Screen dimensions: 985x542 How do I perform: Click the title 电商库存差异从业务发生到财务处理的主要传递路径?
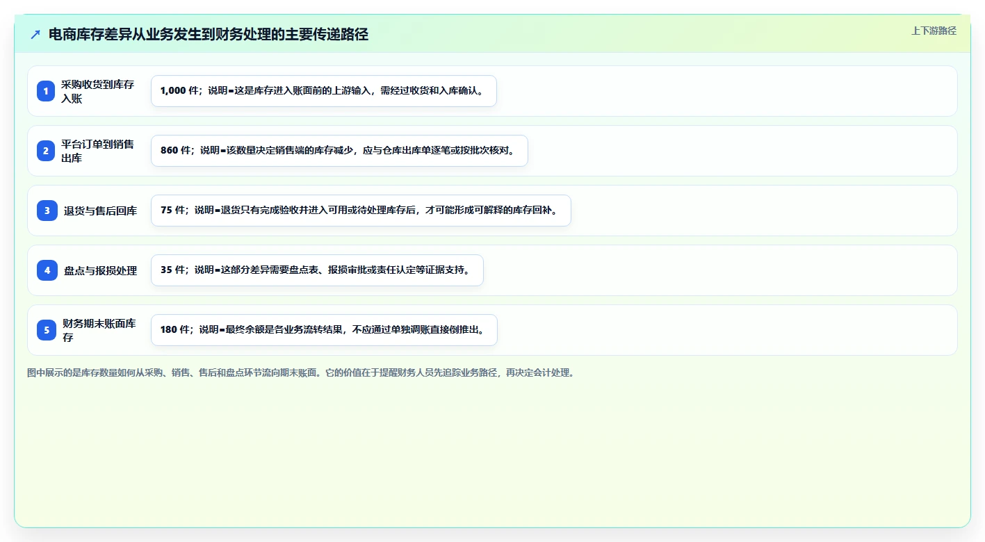(209, 35)
